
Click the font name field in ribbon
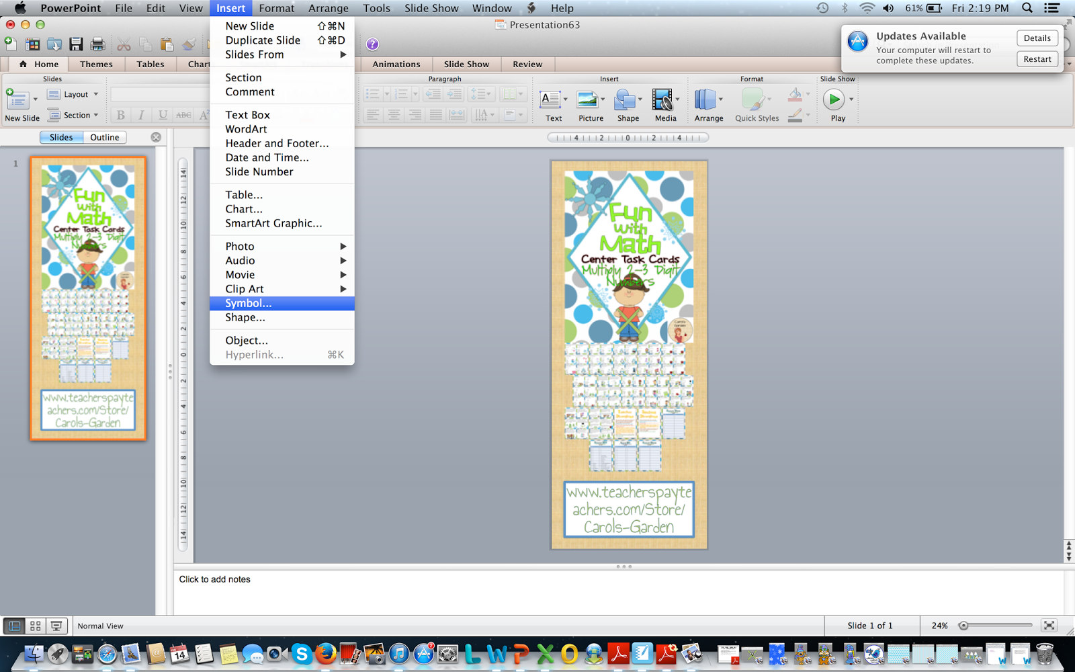[x=160, y=94]
